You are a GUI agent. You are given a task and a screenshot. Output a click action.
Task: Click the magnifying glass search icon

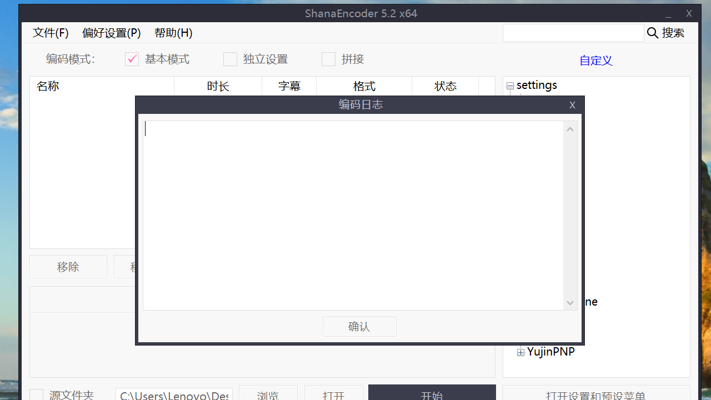[652, 33]
